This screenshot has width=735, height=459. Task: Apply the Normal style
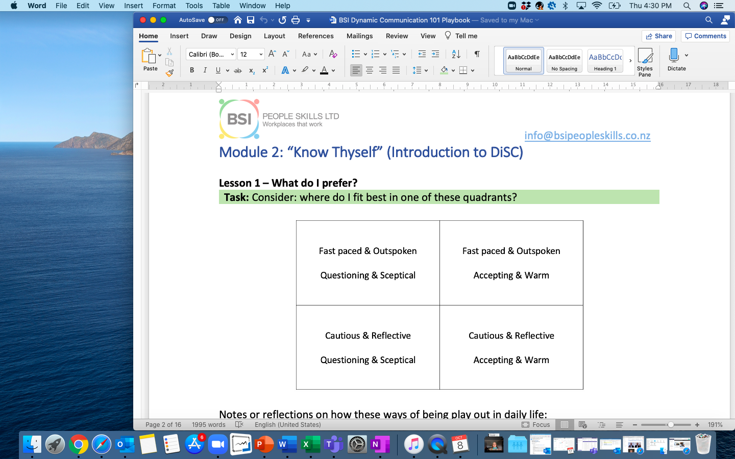pyautogui.click(x=524, y=61)
